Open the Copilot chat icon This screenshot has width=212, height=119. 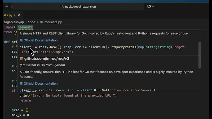pos(149,6)
